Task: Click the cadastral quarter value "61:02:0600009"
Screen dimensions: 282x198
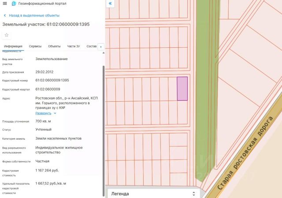Action: coord(48,89)
